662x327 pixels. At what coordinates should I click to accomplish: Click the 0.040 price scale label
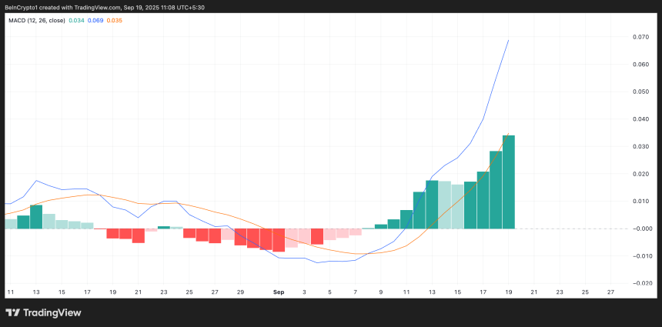tap(640, 119)
